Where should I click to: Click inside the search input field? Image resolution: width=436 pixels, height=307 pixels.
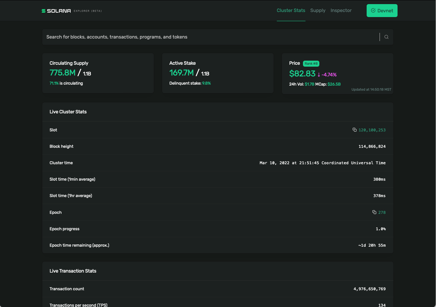(189, 37)
